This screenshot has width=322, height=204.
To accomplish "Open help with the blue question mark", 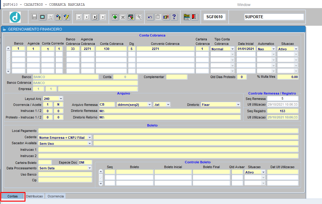I will coord(174,17).
